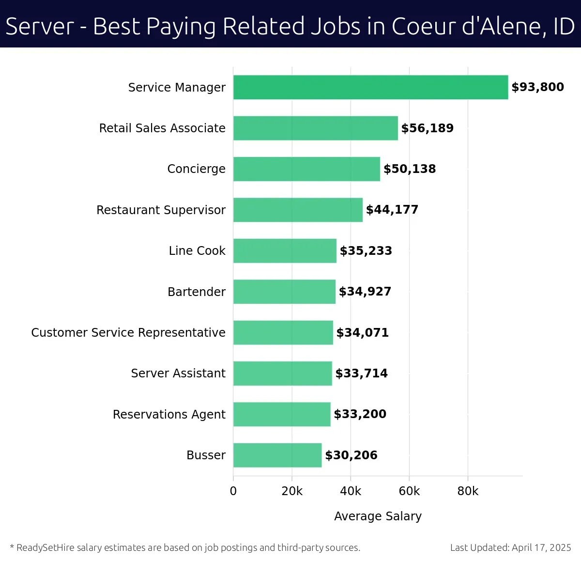
Task: Click the 'Service Manager' category label
Action: click(177, 88)
